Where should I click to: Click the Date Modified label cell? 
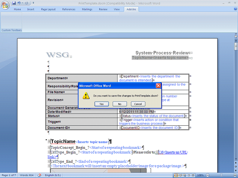point(81,112)
